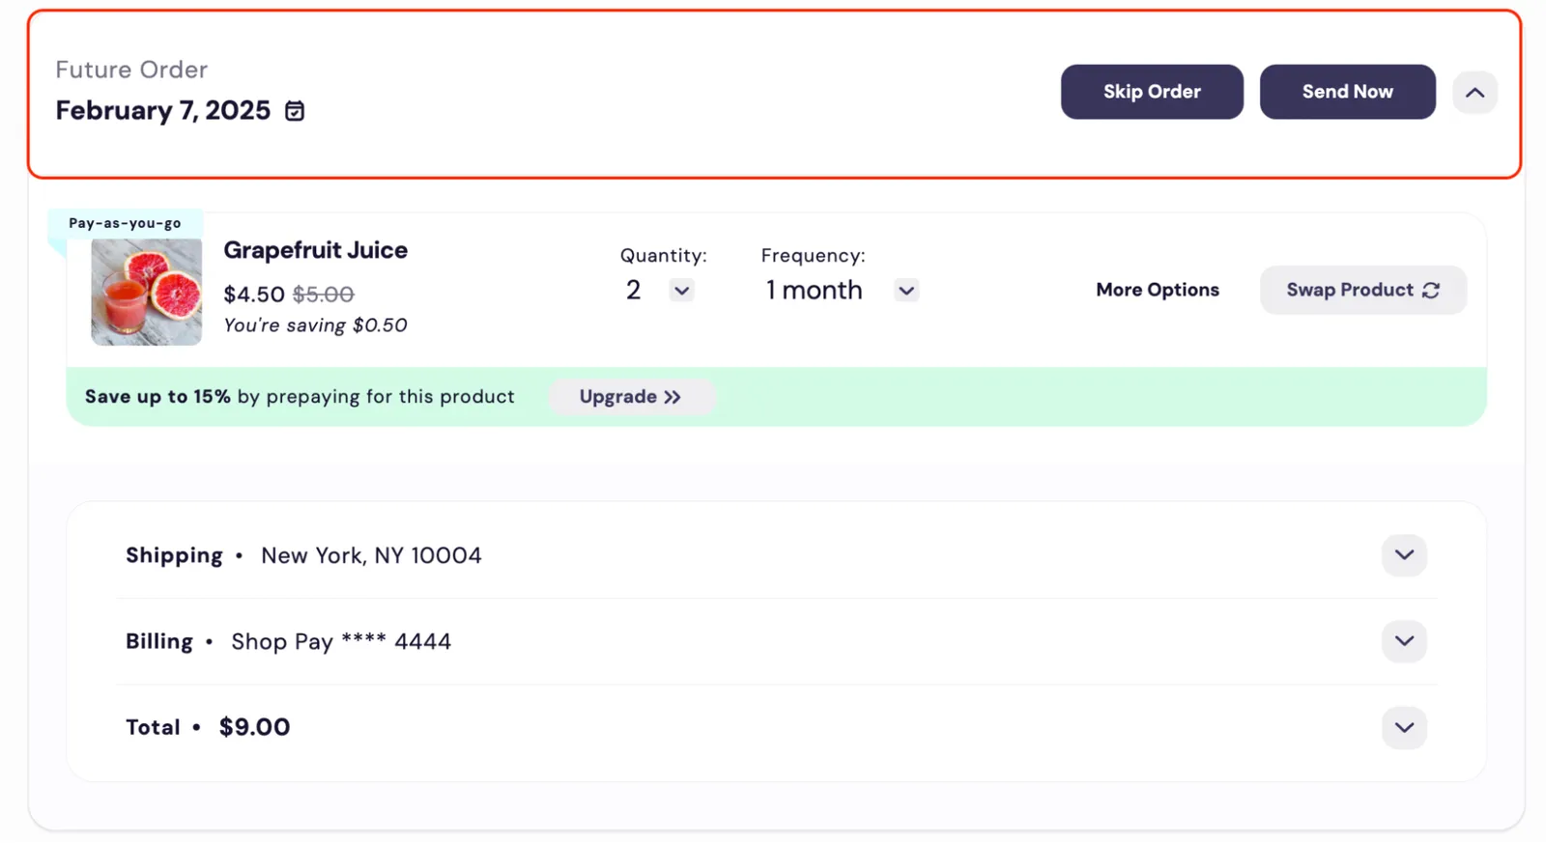Open the Grapefruit Juice product thumbnail

[x=147, y=293]
